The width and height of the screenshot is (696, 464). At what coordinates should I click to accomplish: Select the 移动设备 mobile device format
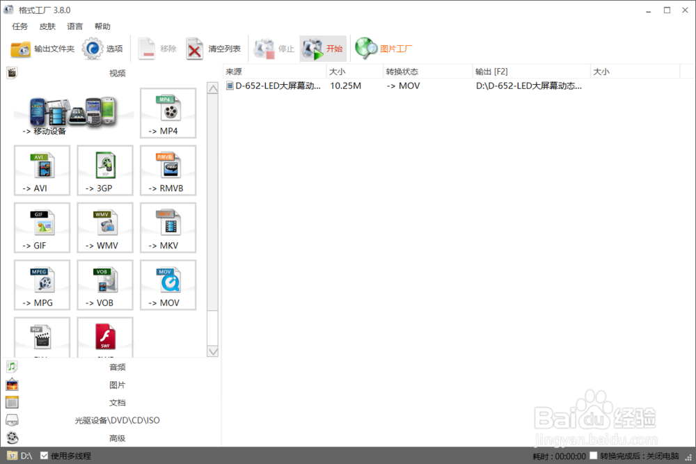click(74, 113)
